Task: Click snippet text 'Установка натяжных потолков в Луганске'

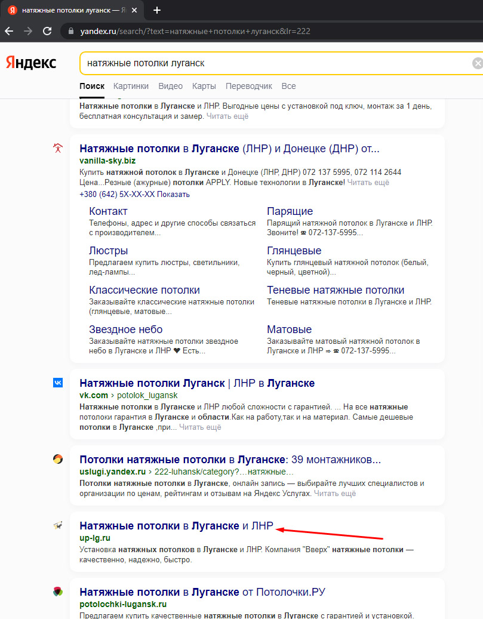Action: click(x=158, y=550)
